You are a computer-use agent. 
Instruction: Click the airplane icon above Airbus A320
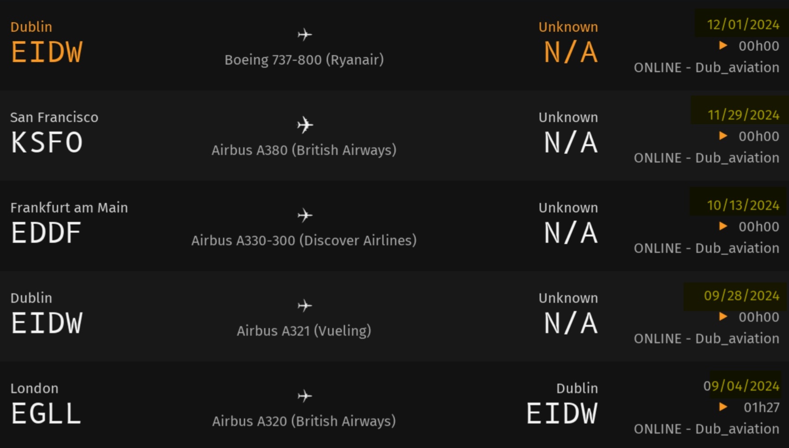pyautogui.click(x=305, y=396)
